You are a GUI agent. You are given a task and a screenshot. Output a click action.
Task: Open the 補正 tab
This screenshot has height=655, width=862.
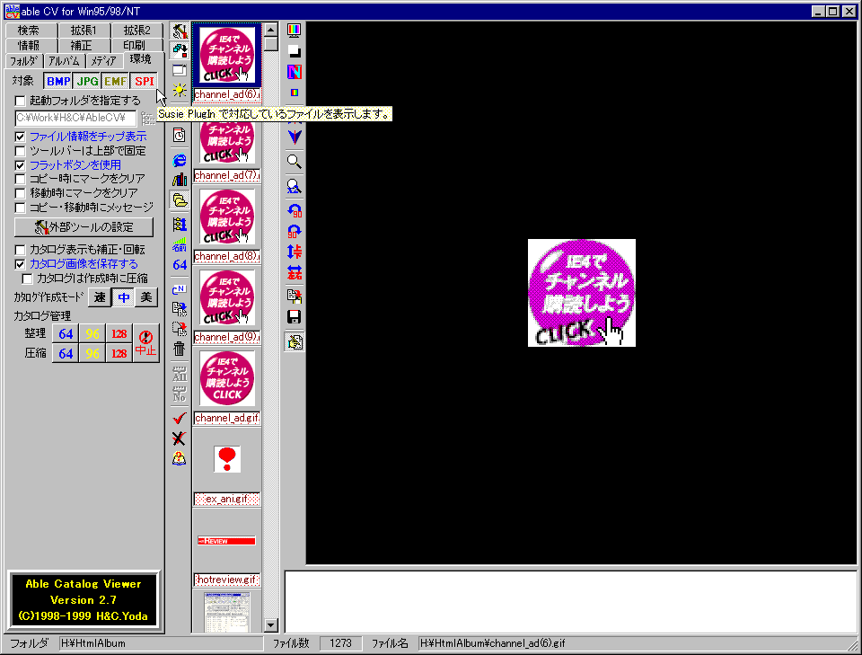pos(84,45)
